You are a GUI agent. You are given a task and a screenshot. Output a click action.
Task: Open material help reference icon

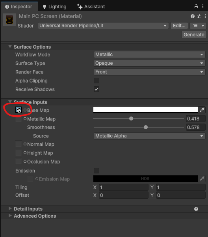[x=193, y=16]
